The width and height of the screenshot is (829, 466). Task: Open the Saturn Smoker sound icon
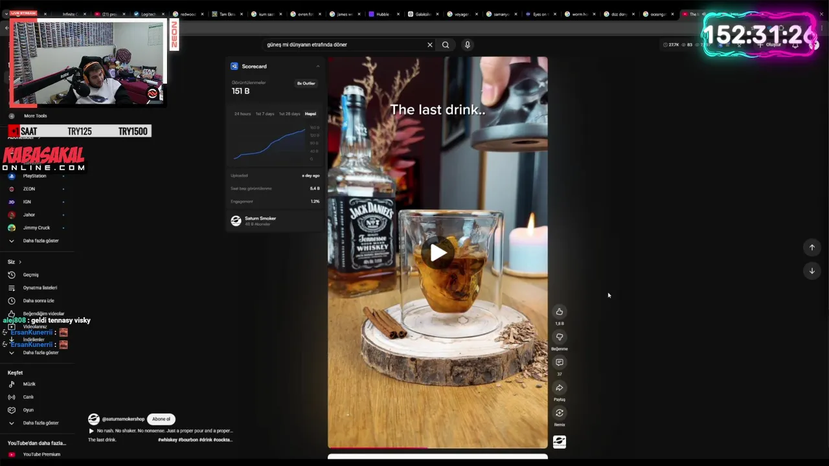click(x=560, y=442)
